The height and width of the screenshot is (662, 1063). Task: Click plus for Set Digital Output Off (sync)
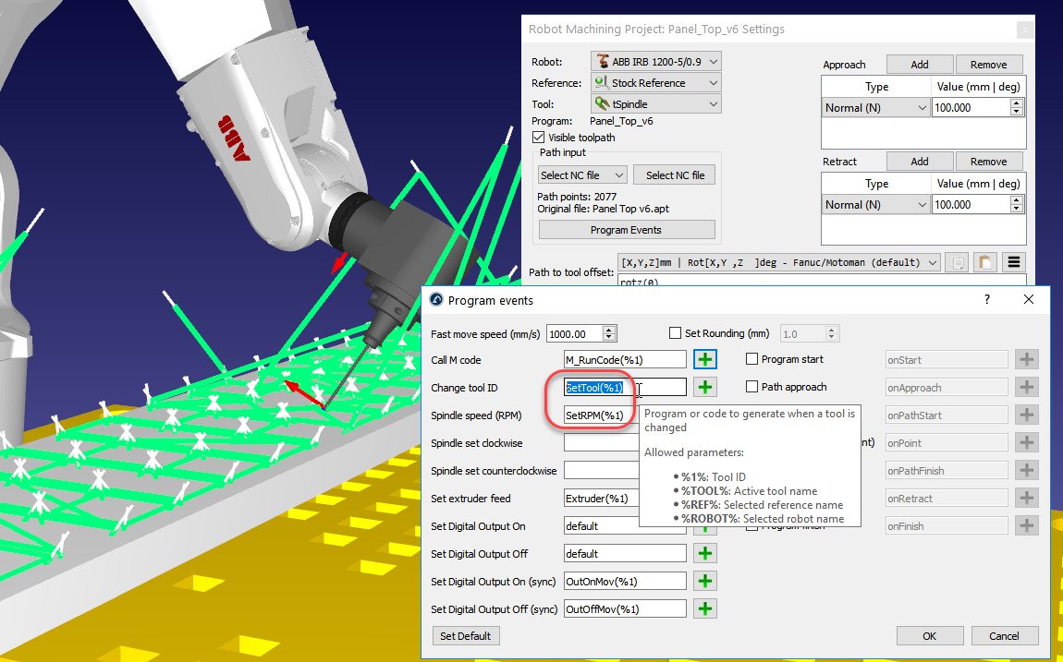pyautogui.click(x=705, y=609)
